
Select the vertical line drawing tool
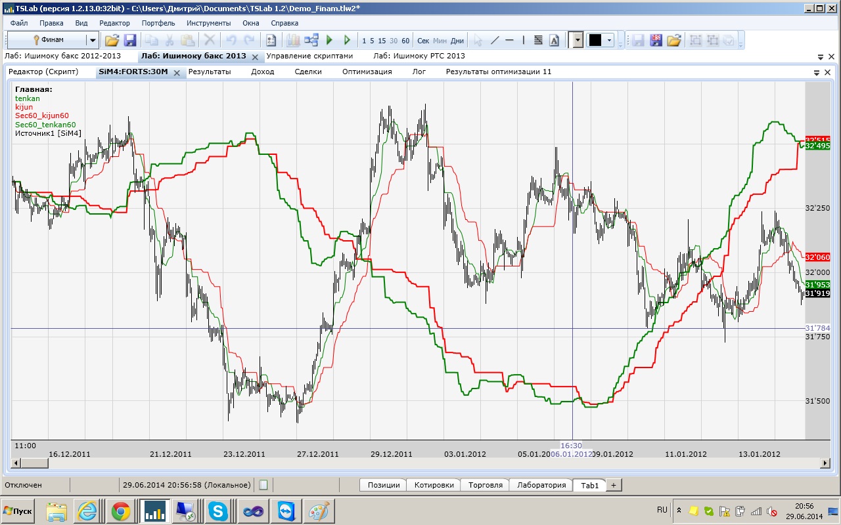[524, 40]
